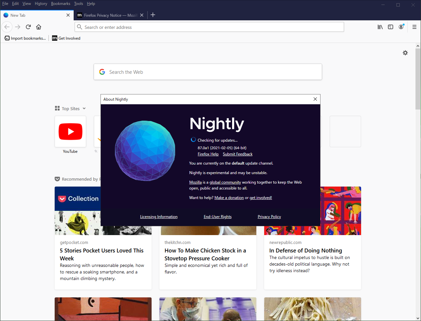Click the Google icon in search box
The height and width of the screenshot is (321, 421).
[x=102, y=72]
